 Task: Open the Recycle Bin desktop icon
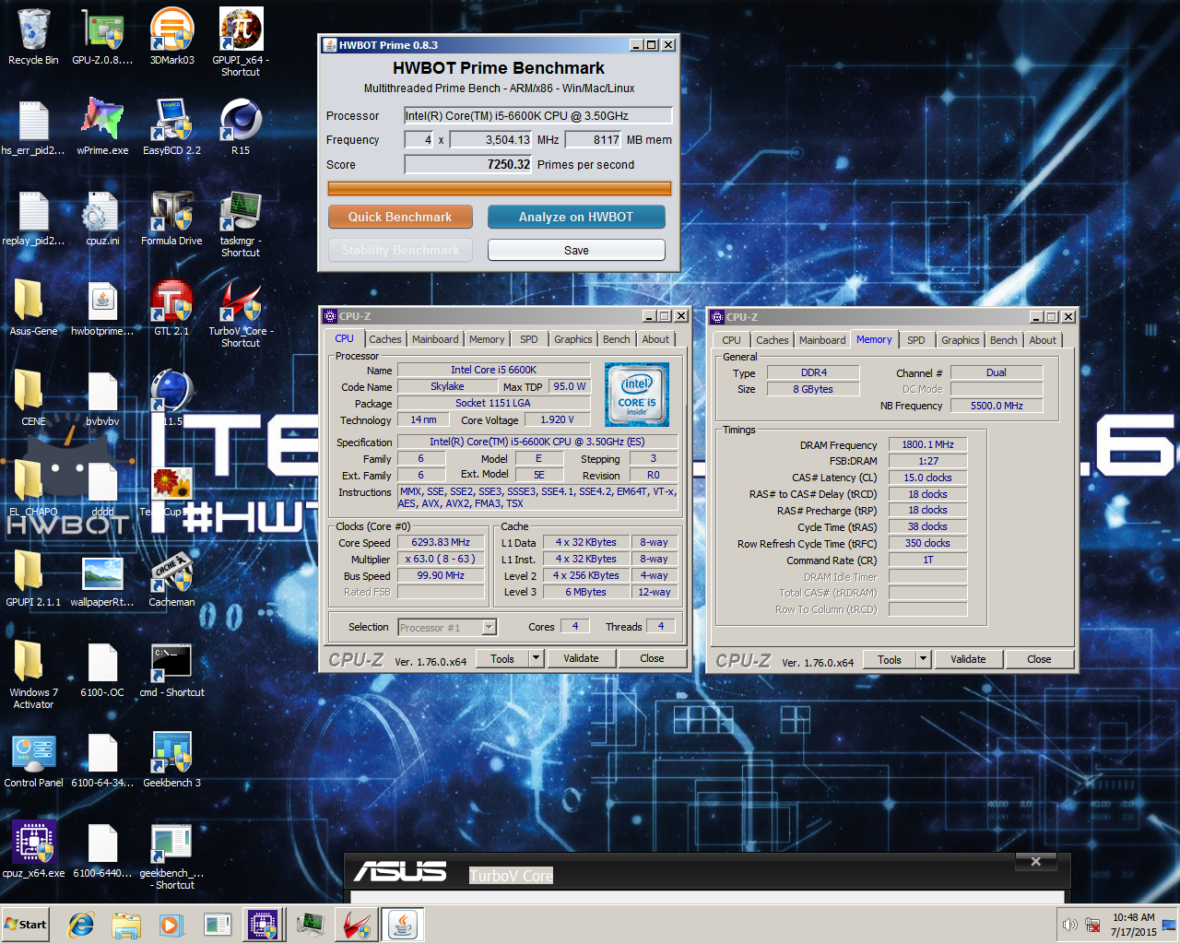click(x=33, y=37)
